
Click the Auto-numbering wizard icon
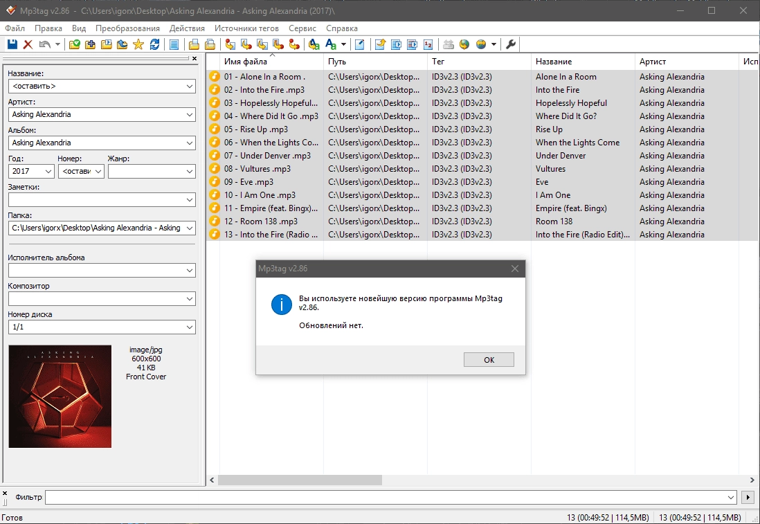pyautogui.click(x=428, y=44)
